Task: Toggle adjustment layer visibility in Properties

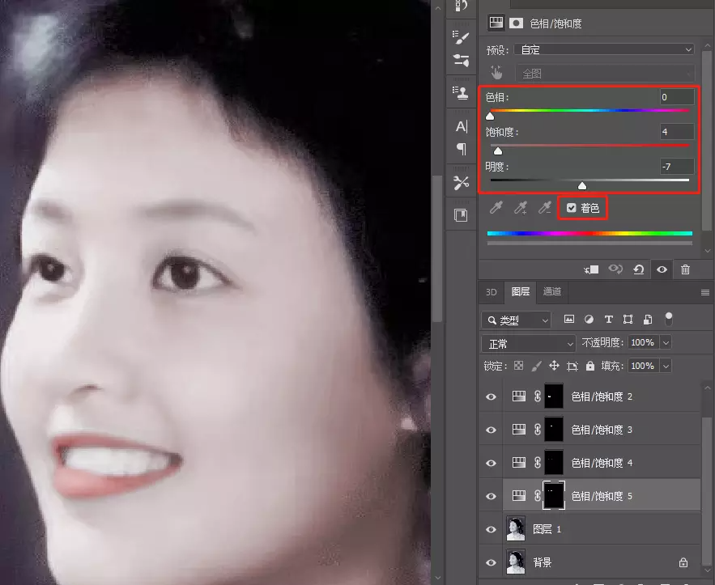Action: (x=662, y=269)
